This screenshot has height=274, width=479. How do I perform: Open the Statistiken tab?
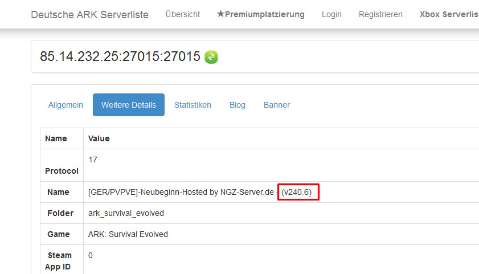[x=193, y=105]
